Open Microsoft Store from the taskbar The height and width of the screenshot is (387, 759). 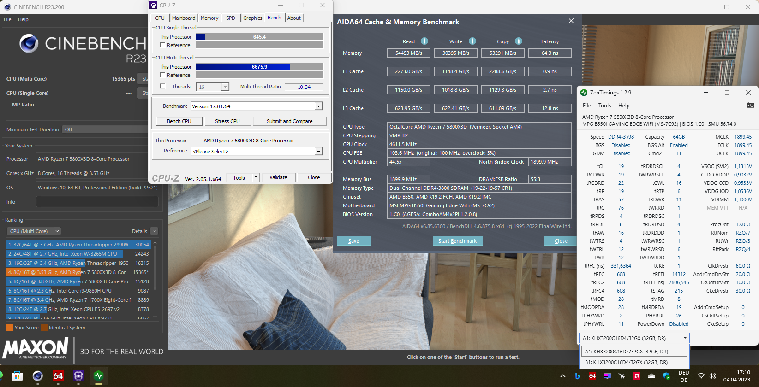point(17,376)
